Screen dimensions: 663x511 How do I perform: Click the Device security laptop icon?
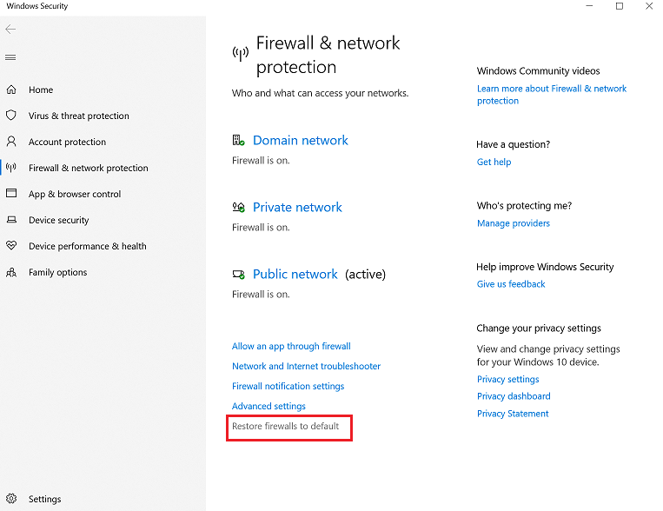click(11, 220)
